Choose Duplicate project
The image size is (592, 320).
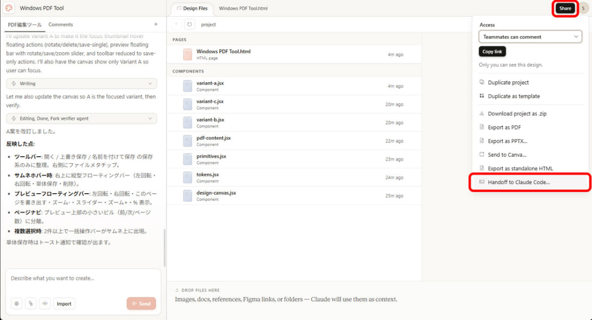[508, 82]
